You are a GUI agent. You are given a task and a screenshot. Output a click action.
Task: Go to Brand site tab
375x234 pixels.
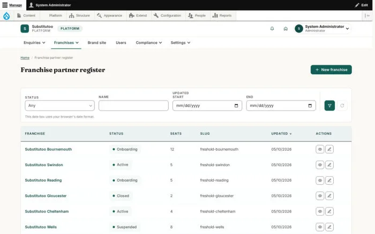click(x=96, y=43)
